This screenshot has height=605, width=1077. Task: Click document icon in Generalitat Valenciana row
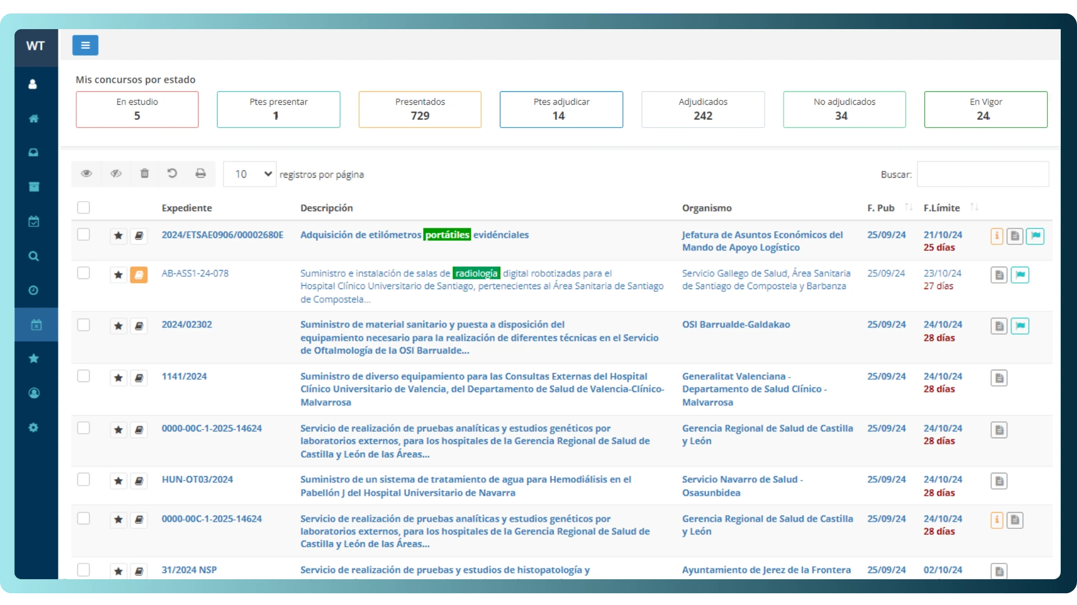point(999,378)
